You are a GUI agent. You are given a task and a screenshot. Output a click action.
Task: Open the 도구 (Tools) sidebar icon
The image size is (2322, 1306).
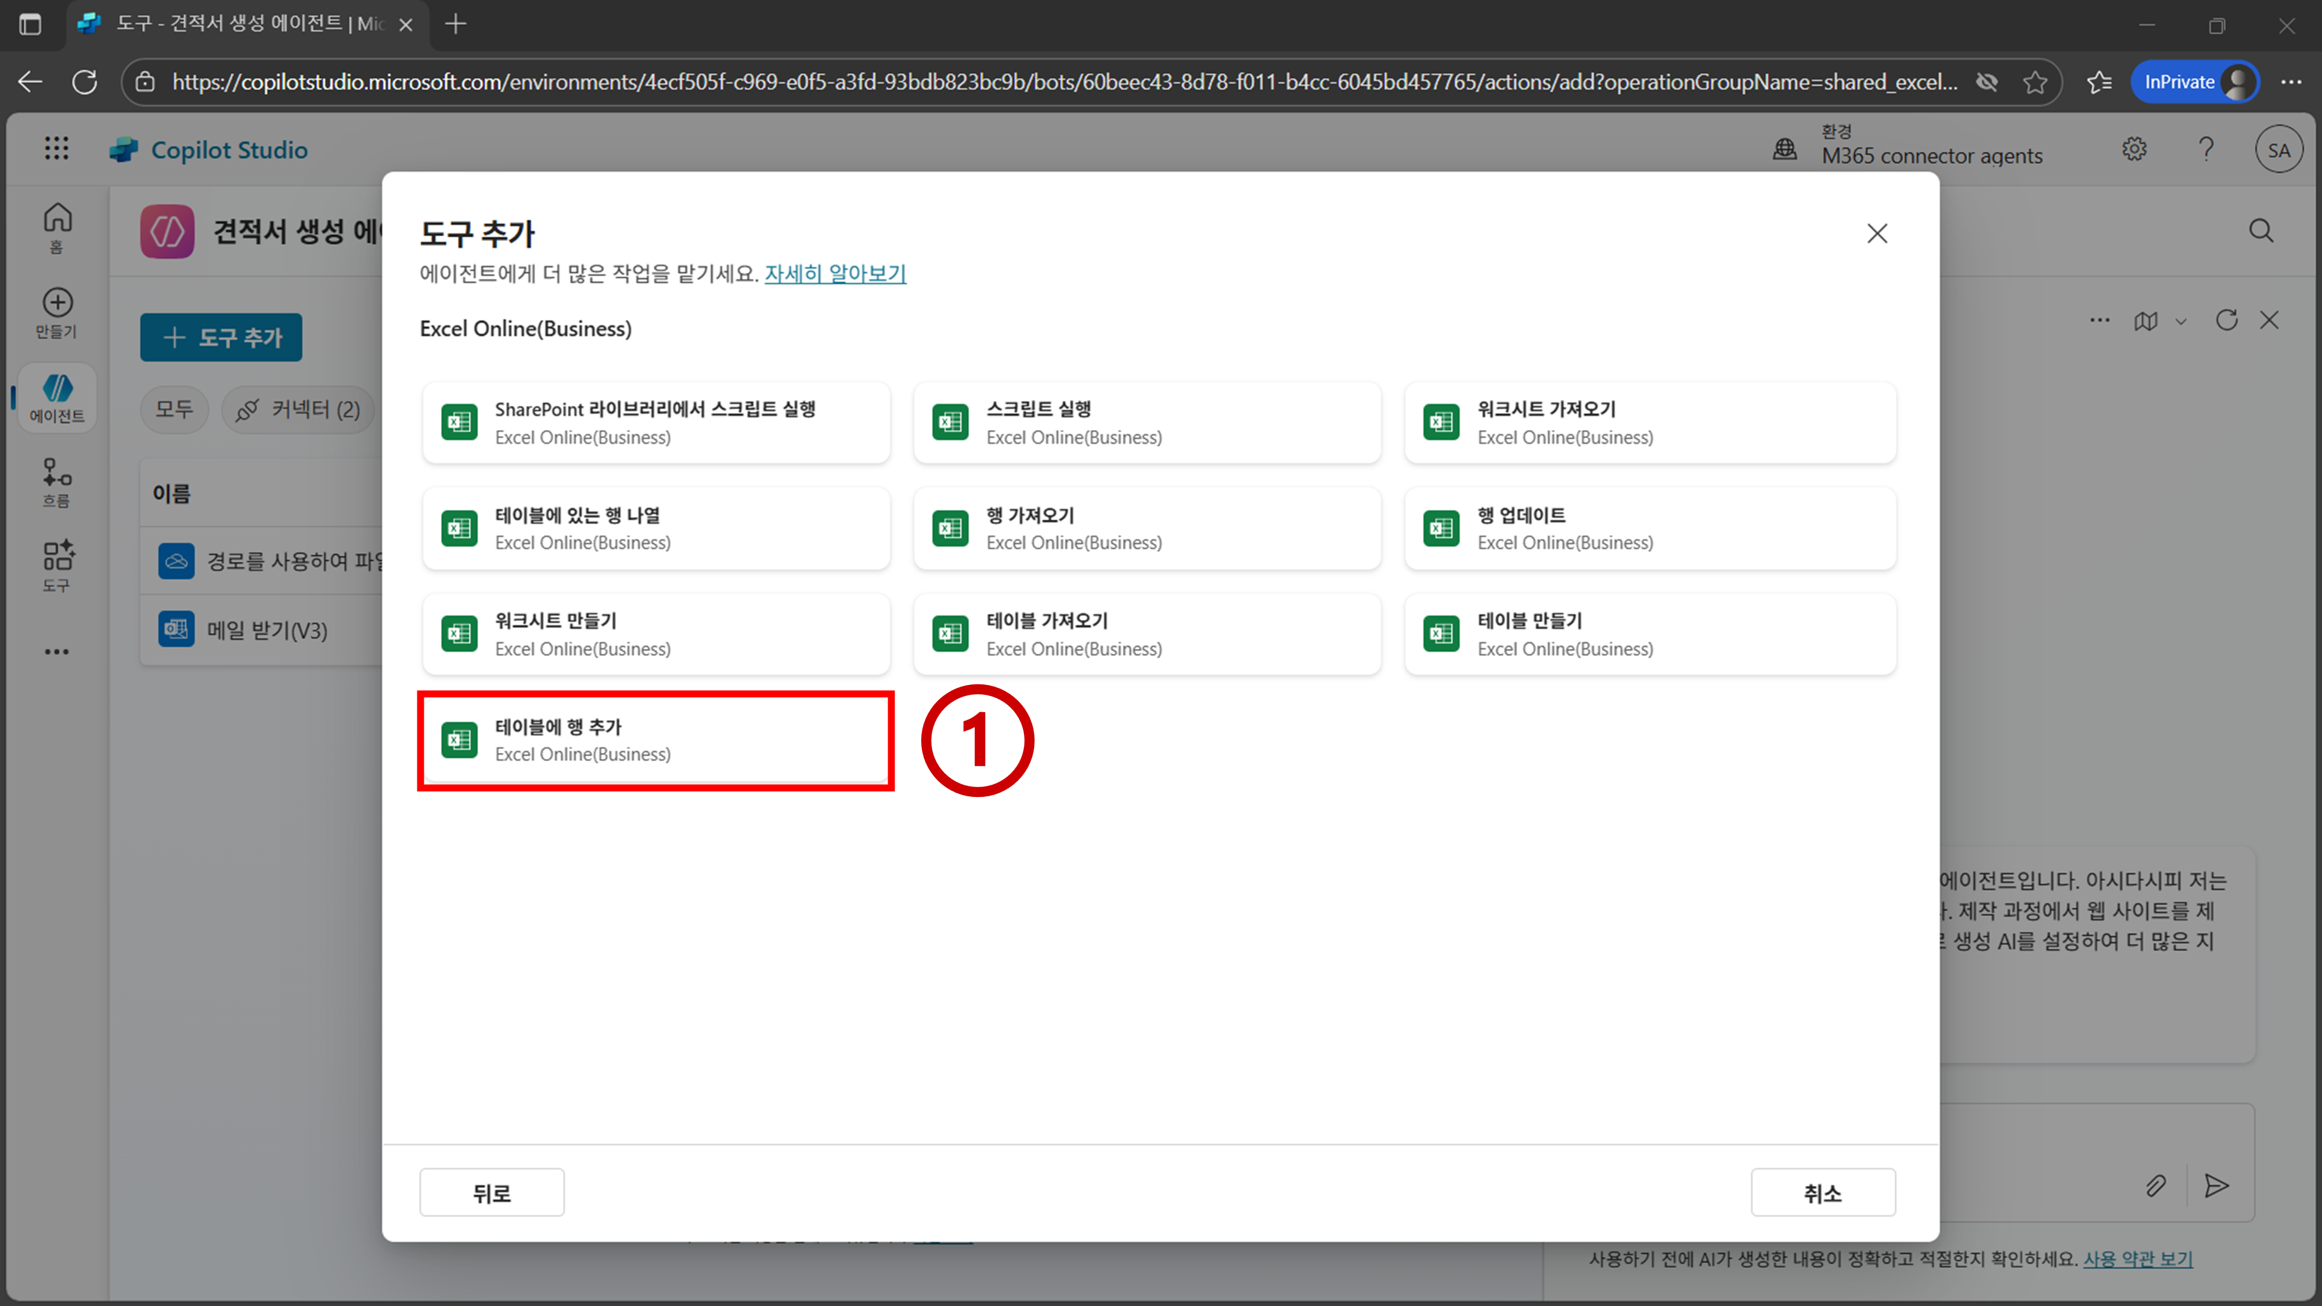click(x=57, y=565)
